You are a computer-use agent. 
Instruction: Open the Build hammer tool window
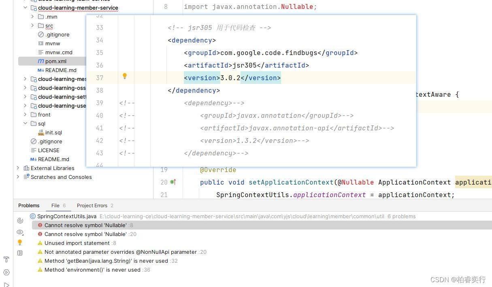(x=6, y=259)
